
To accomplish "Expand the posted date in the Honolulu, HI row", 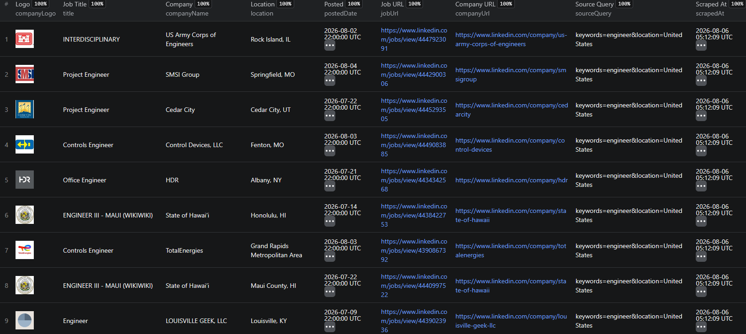I will pyautogui.click(x=330, y=222).
